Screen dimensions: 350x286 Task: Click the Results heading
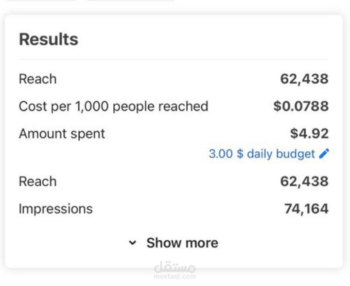48,39
